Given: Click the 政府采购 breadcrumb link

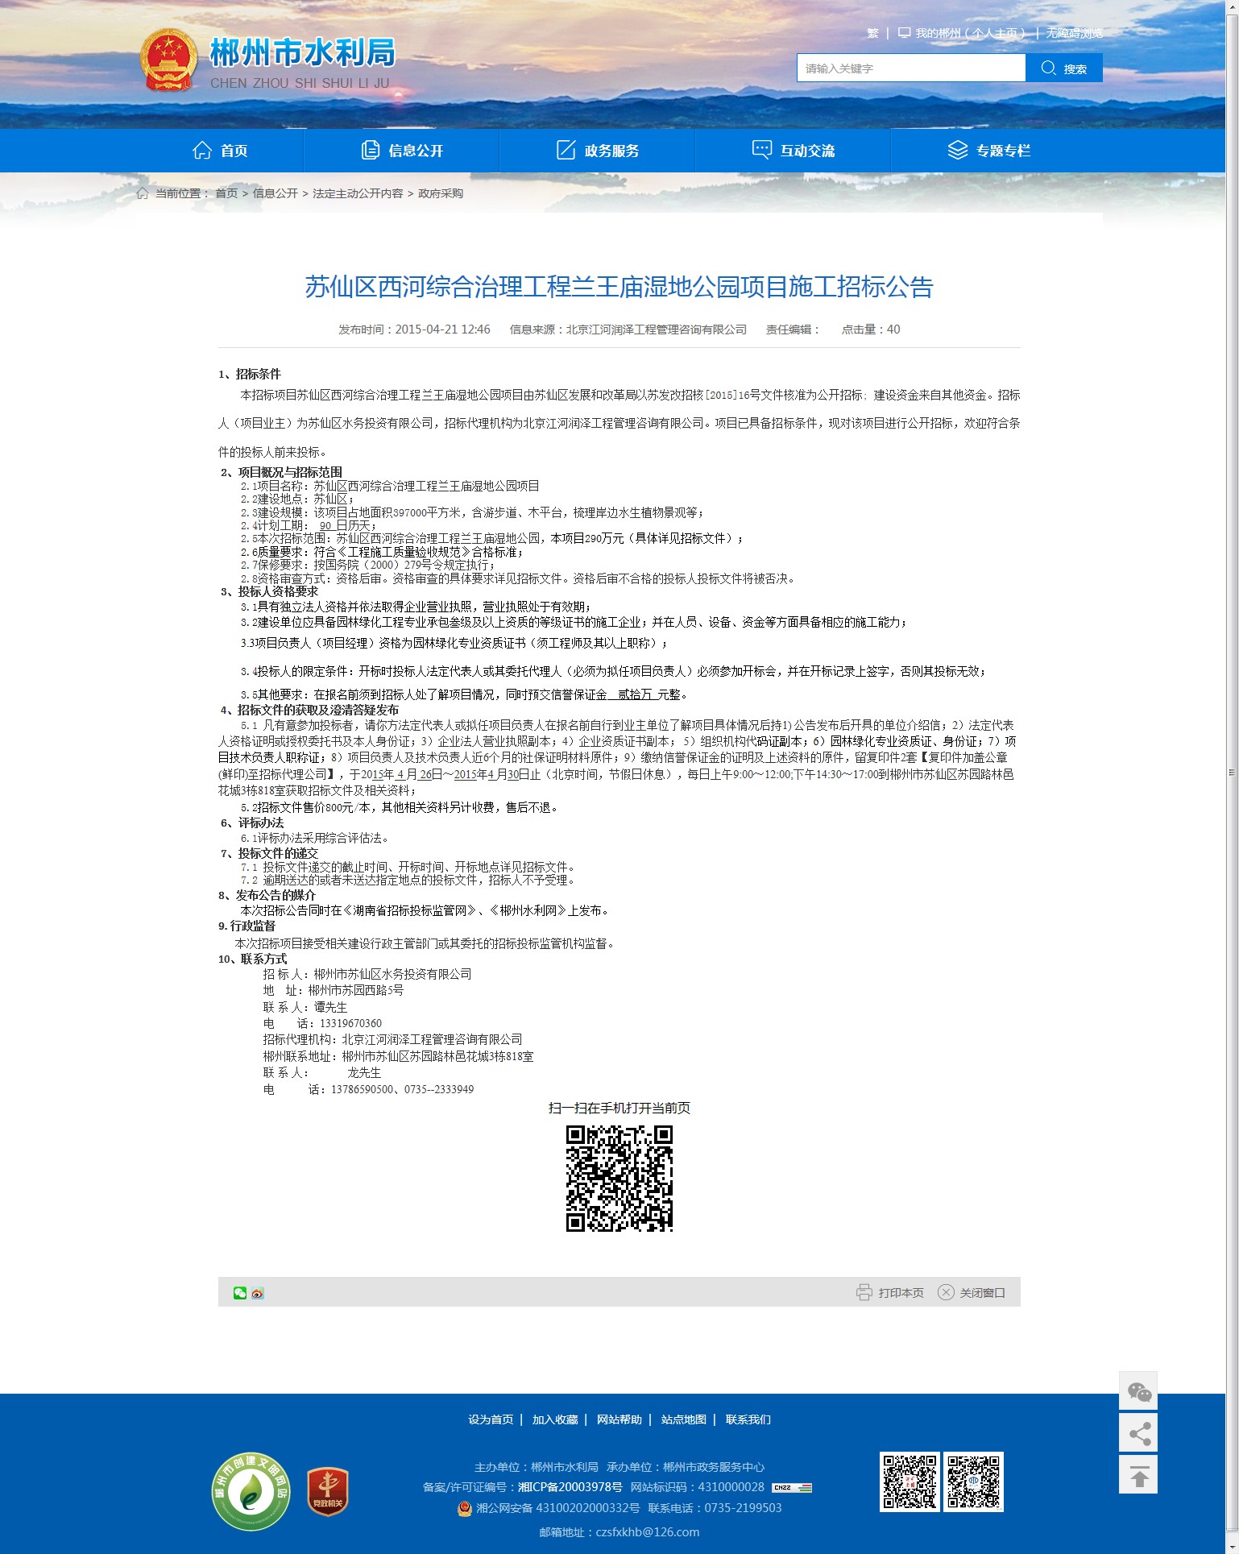Looking at the screenshot, I should coord(441,193).
